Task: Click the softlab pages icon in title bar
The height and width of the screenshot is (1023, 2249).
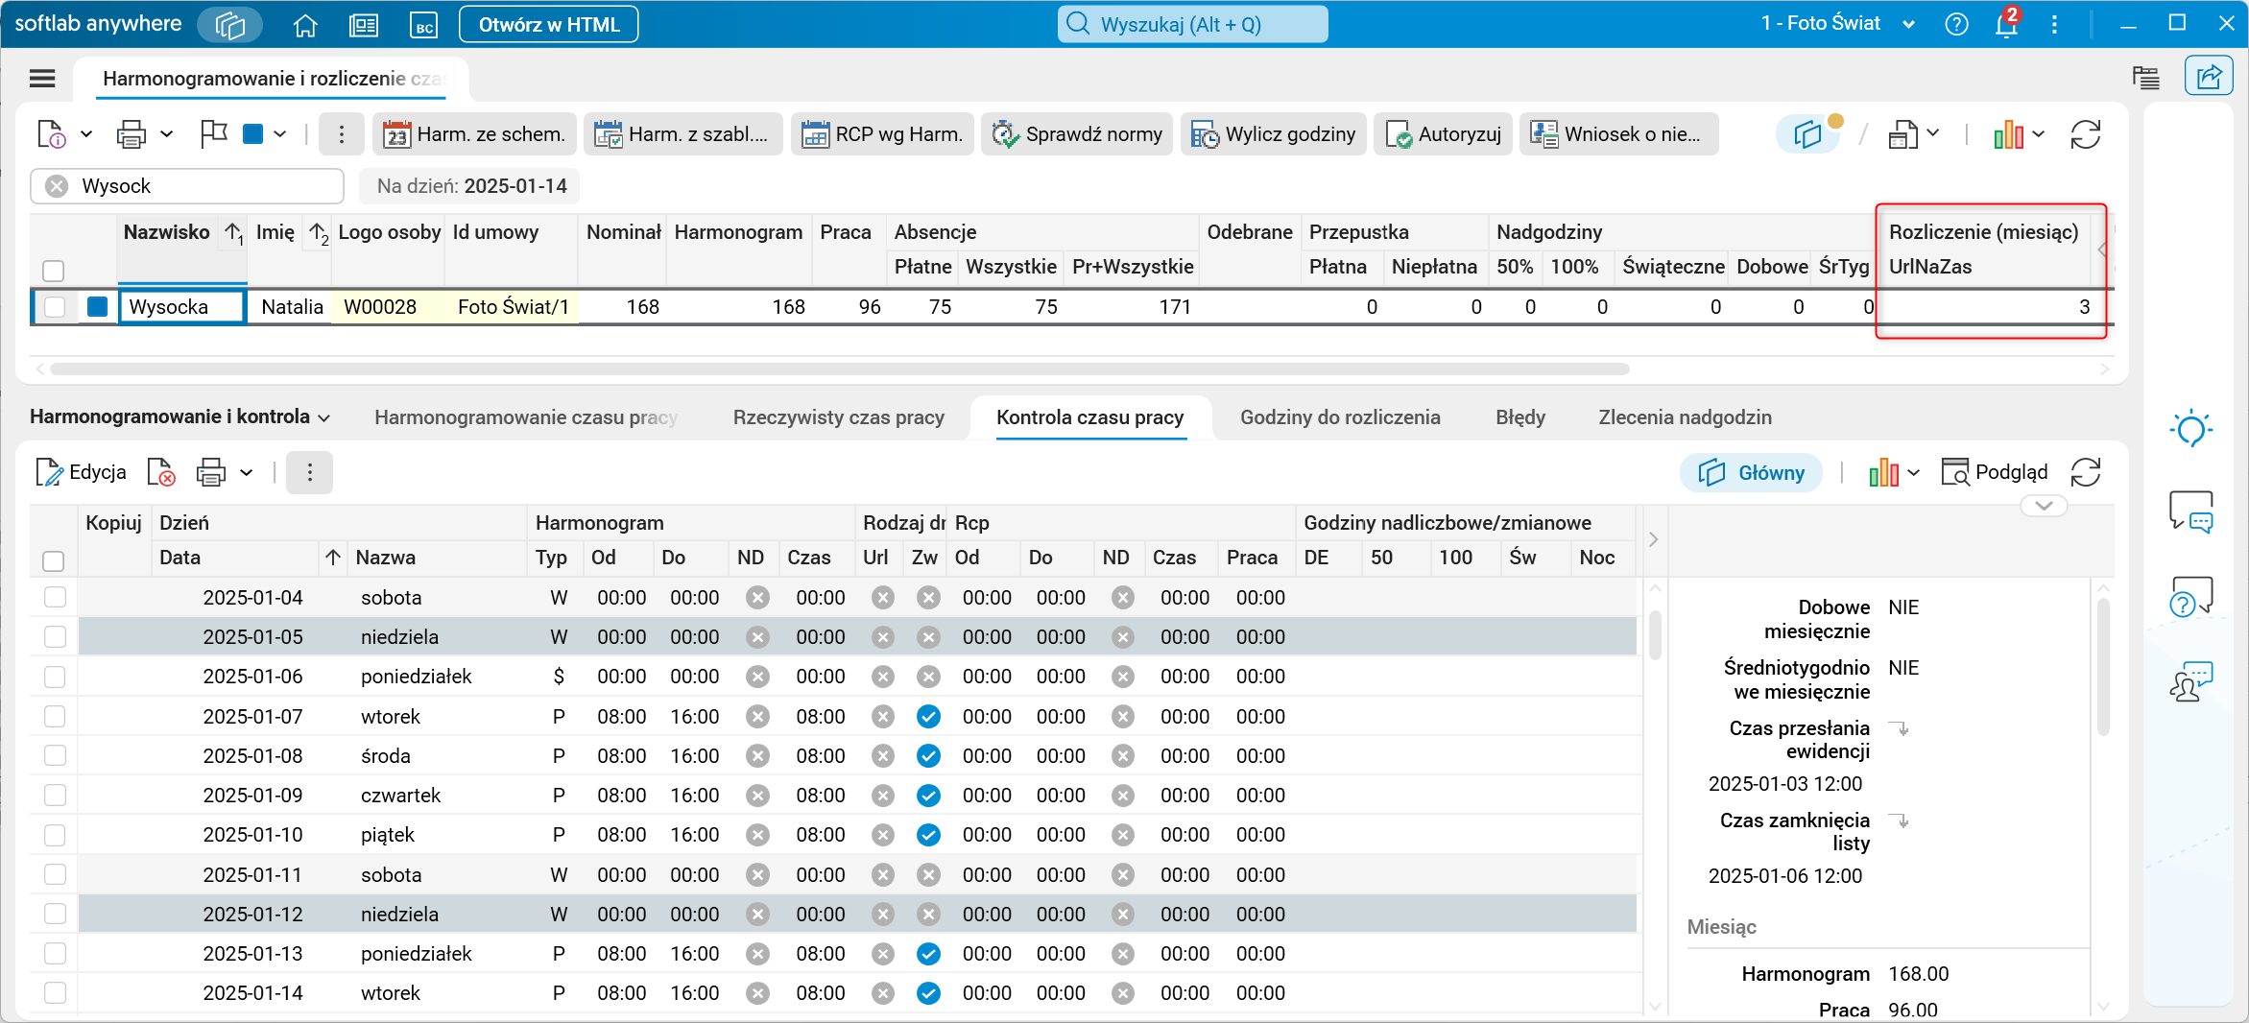Action: [230, 25]
